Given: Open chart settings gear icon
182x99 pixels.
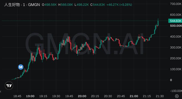Looking at the screenshot, I should [177, 96].
